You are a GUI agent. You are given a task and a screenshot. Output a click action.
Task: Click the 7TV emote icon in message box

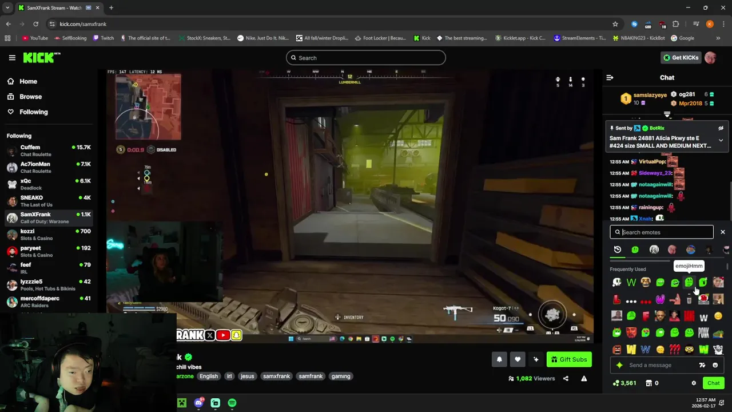coord(702,365)
